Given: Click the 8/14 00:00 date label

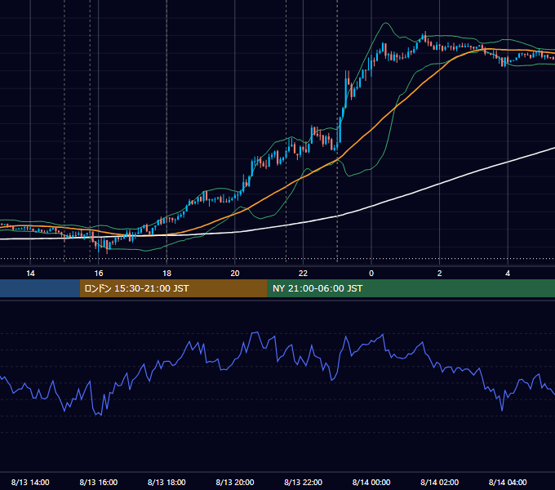Looking at the screenshot, I should point(371,482).
